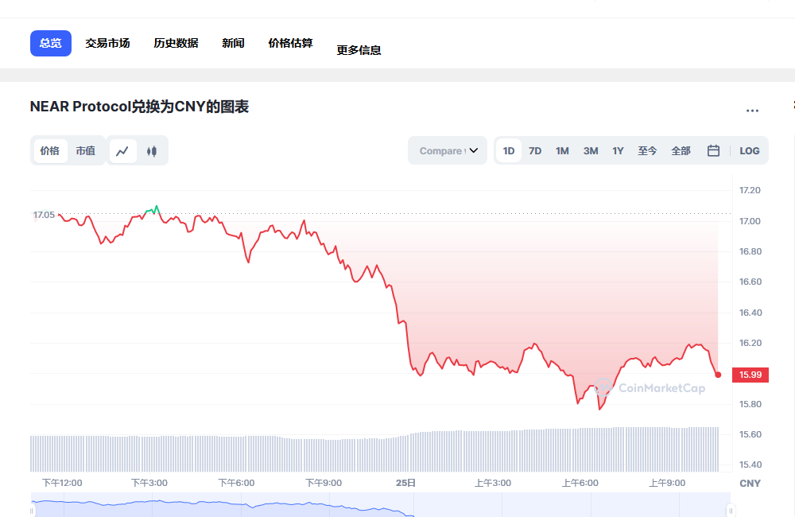Click the red endpoint dot on price line
The width and height of the screenshot is (795, 517).
(718, 375)
